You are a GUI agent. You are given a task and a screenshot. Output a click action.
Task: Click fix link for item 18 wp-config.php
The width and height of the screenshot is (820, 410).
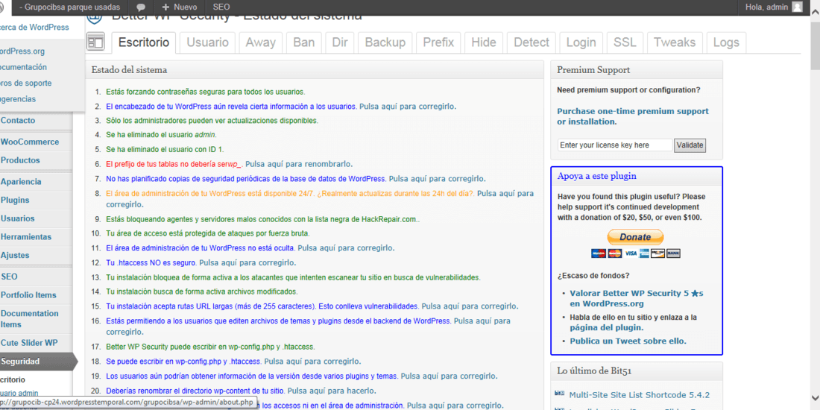click(312, 362)
